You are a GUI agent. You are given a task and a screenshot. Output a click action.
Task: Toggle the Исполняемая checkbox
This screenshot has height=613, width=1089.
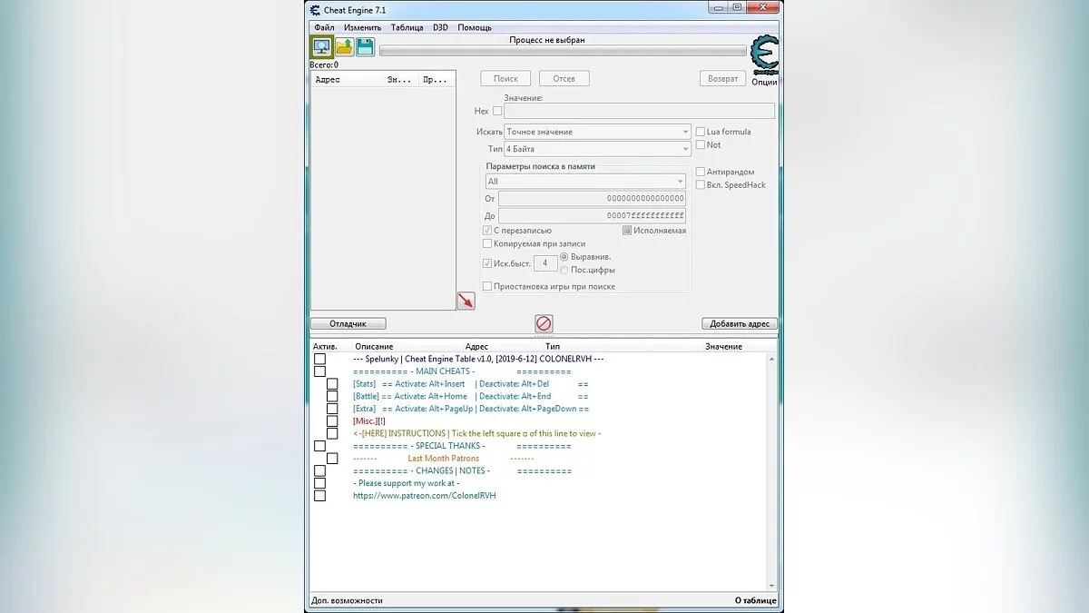pyautogui.click(x=627, y=231)
